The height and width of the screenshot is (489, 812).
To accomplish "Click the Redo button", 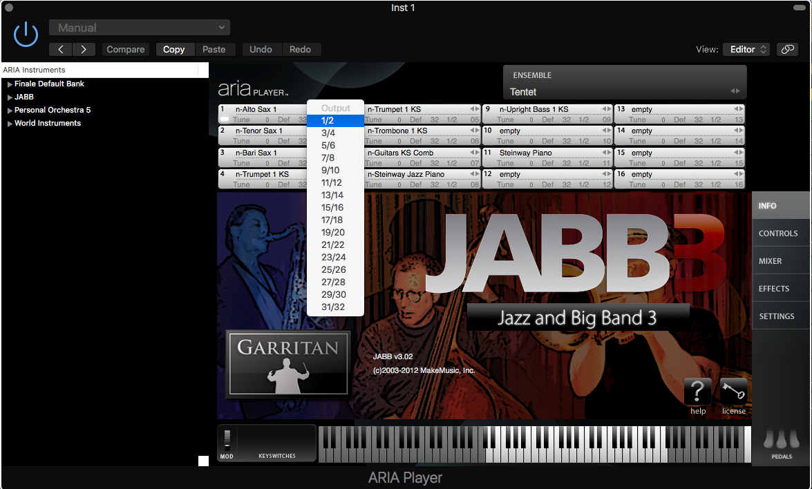I will [301, 49].
